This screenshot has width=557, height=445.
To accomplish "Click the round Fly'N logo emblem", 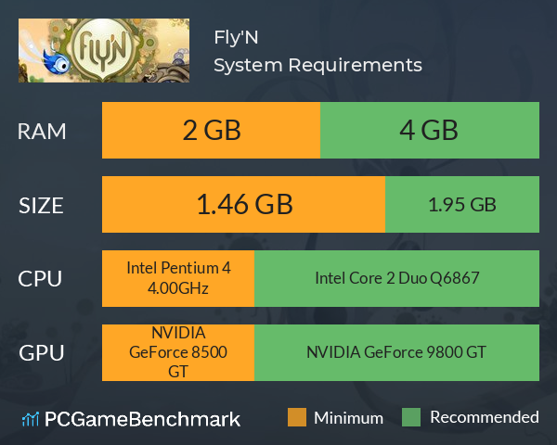I will [103, 50].
